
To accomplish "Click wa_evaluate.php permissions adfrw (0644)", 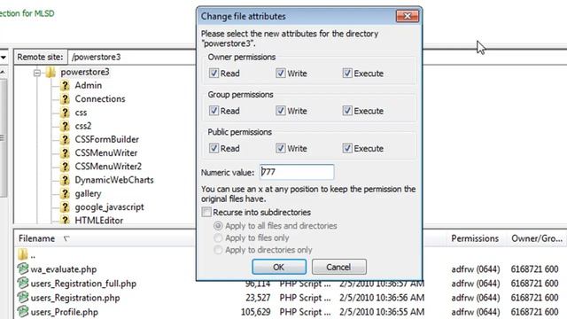I will pos(476,269).
